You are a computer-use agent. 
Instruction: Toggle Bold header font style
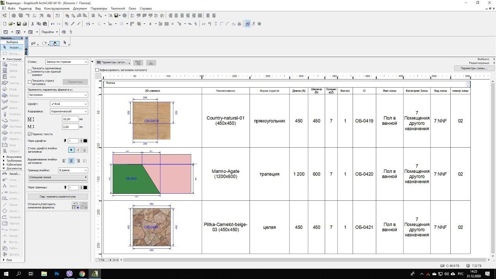[71, 150]
